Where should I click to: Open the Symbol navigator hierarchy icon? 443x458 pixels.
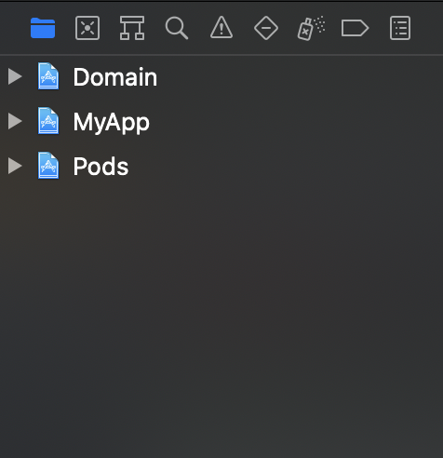pos(132,28)
